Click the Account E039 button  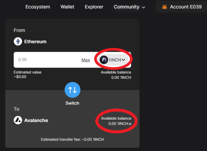181,7
